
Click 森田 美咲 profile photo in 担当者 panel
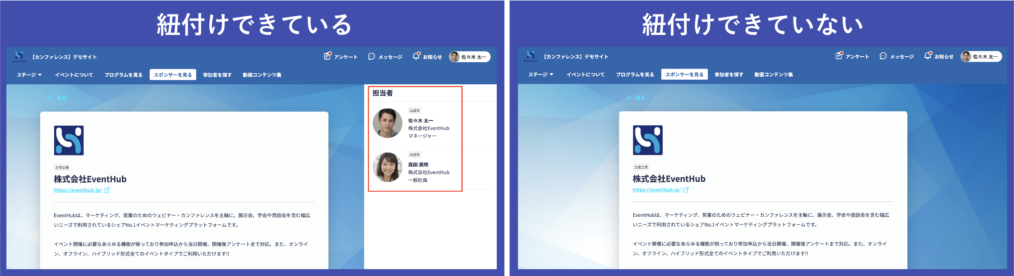(x=388, y=167)
